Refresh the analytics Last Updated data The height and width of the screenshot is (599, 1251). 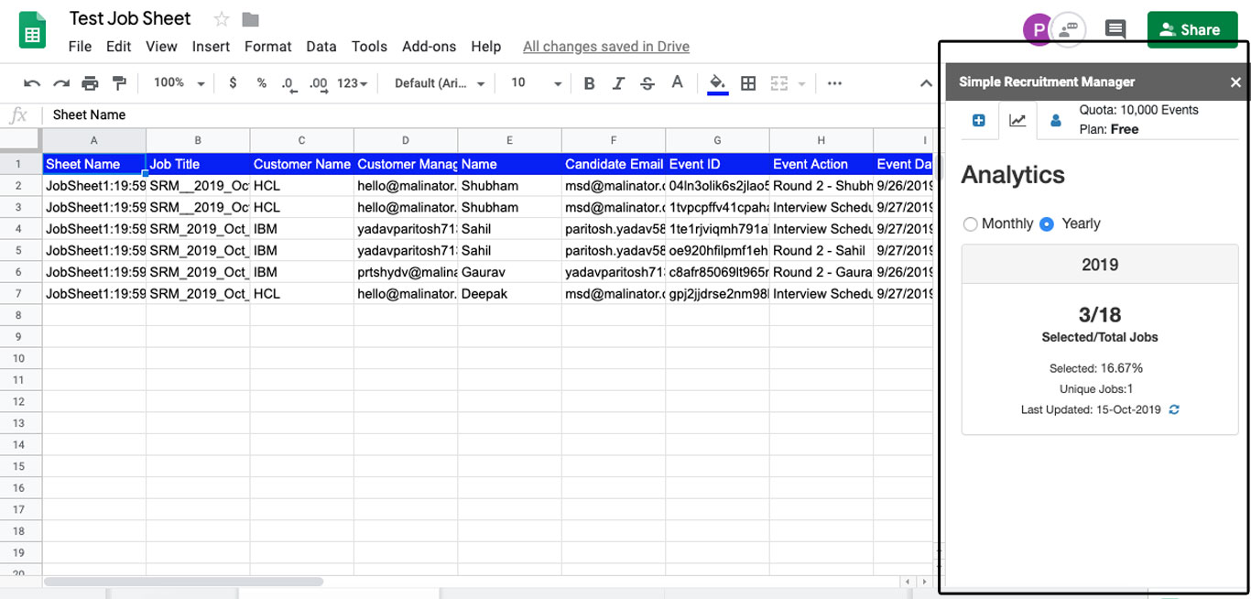click(x=1174, y=409)
